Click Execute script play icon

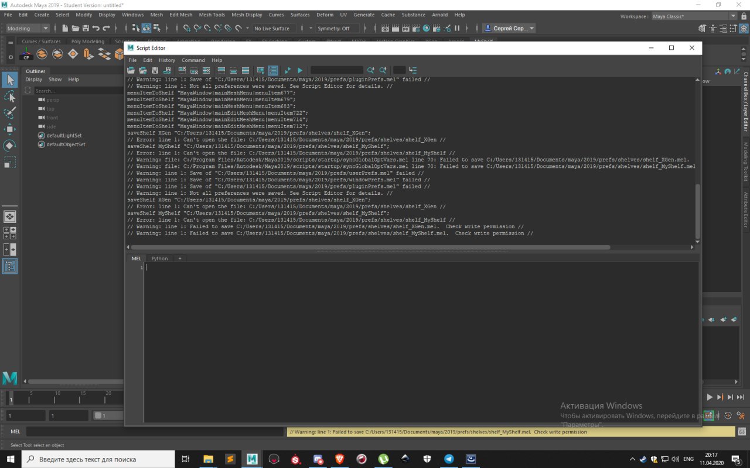click(x=300, y=70)
